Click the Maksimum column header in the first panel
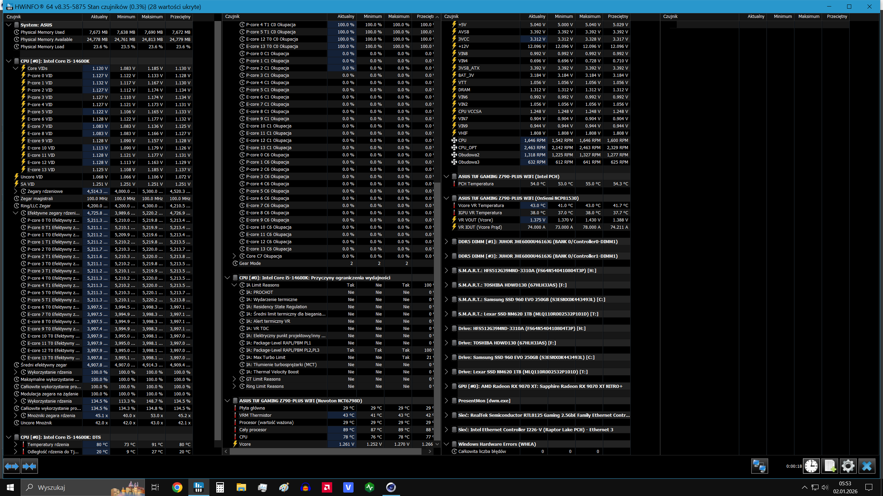Screen dimensions: 883x496 (152, 17)
